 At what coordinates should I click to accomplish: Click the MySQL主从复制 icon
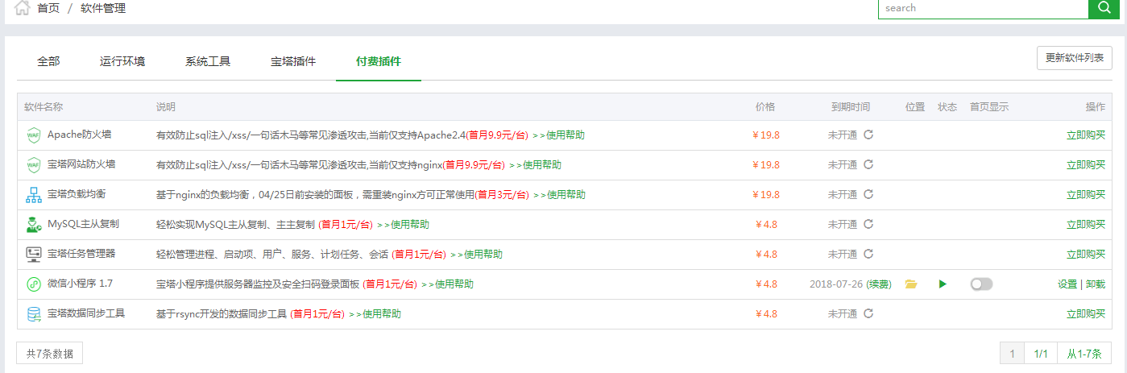(34, 224)
